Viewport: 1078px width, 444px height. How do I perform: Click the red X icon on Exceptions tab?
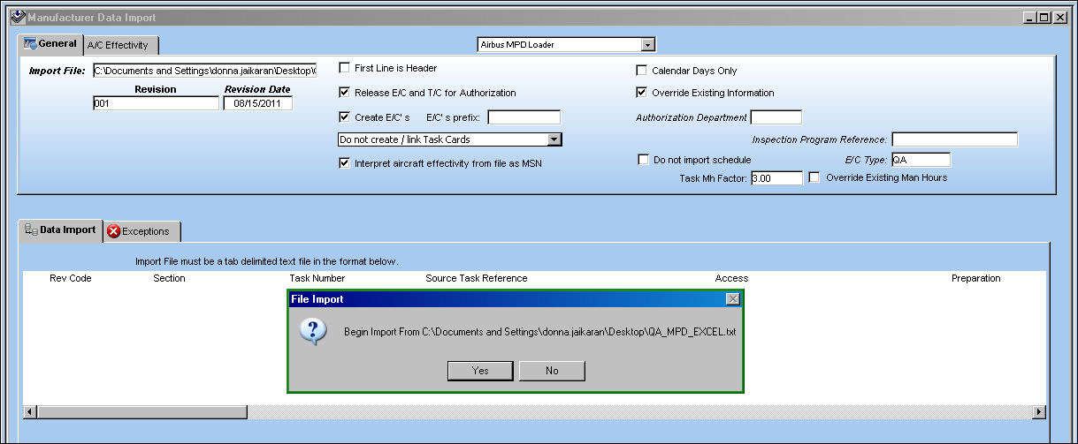tap(114, 231)
